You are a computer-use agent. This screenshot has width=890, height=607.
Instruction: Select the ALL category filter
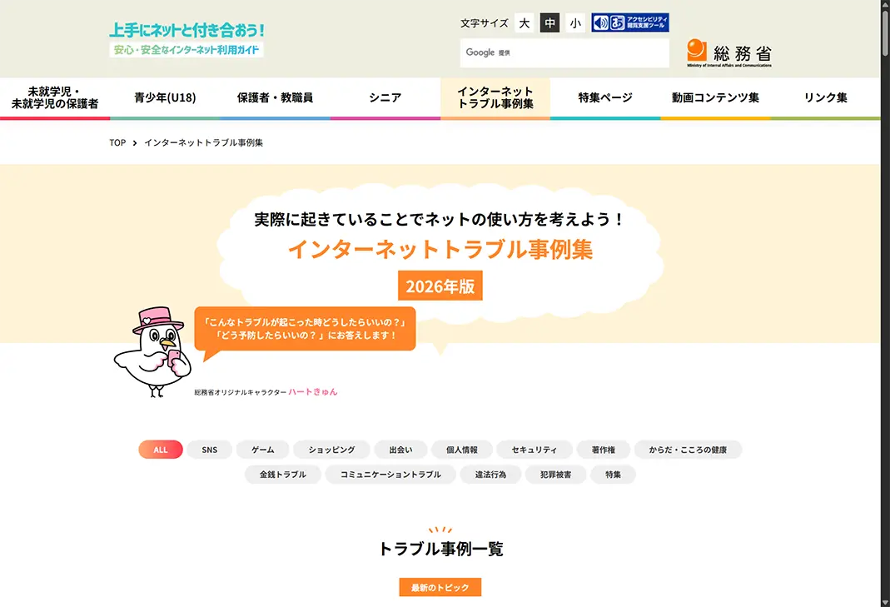(161, 450)
